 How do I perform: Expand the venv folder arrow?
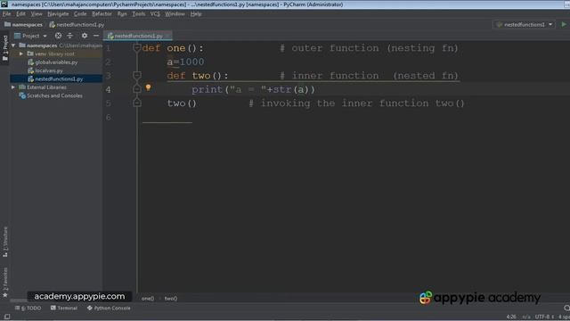(x=21, y=53)
